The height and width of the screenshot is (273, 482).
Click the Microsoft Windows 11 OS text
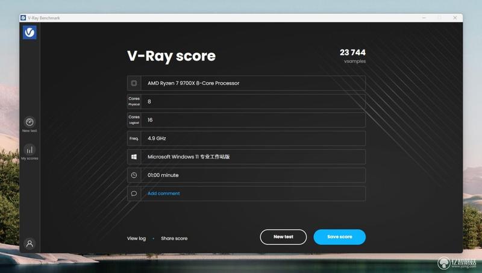(189, 157)
